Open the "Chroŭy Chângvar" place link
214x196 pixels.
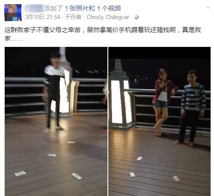[x=108, y=17]
